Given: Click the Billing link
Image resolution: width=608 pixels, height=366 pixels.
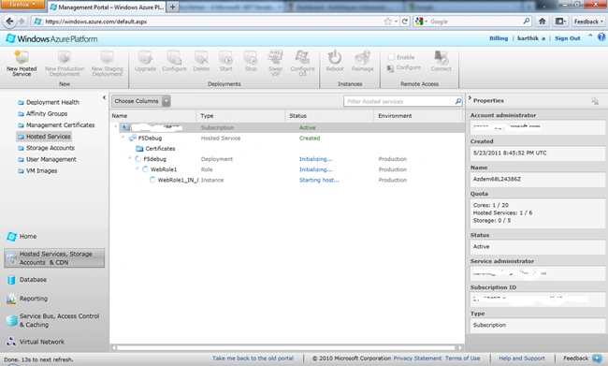Looking at the screenshot, I should coord(499,38).
